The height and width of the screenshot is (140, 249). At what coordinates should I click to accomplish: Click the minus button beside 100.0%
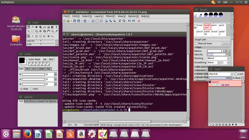point(57,41)
